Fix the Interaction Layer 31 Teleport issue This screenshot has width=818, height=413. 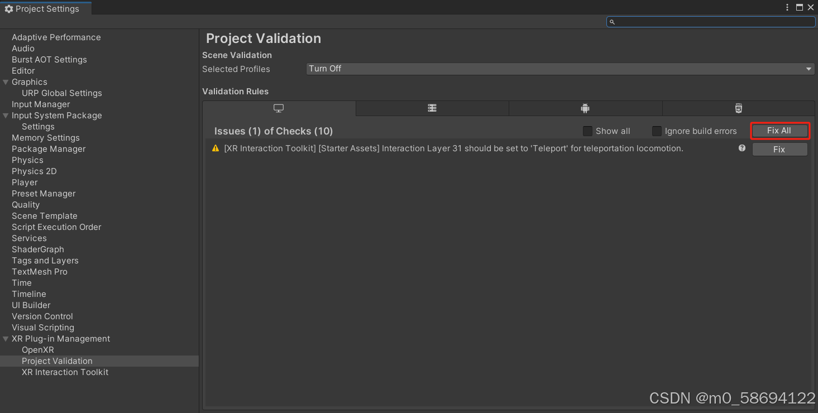[779, 149]
